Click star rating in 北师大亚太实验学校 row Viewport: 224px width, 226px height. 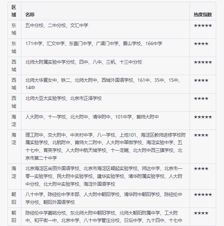[201, 98]
